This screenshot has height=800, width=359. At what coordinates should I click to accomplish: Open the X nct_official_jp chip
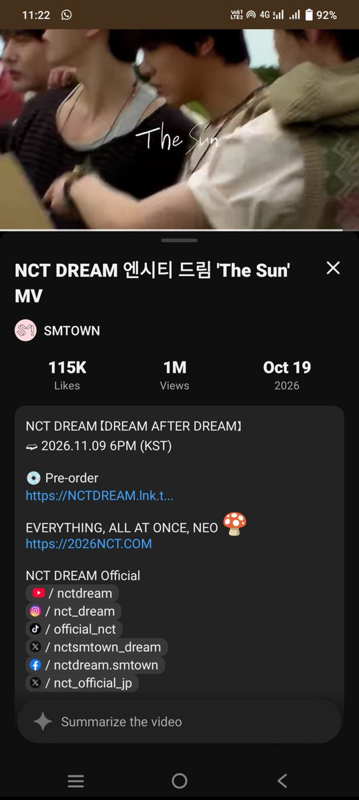point(82,682)
